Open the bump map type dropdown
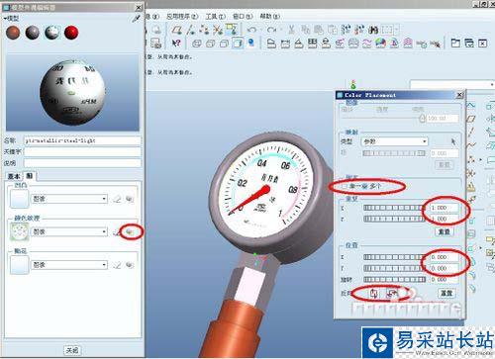Viewport: 495px width, 359px height. [x=69, y=199]
